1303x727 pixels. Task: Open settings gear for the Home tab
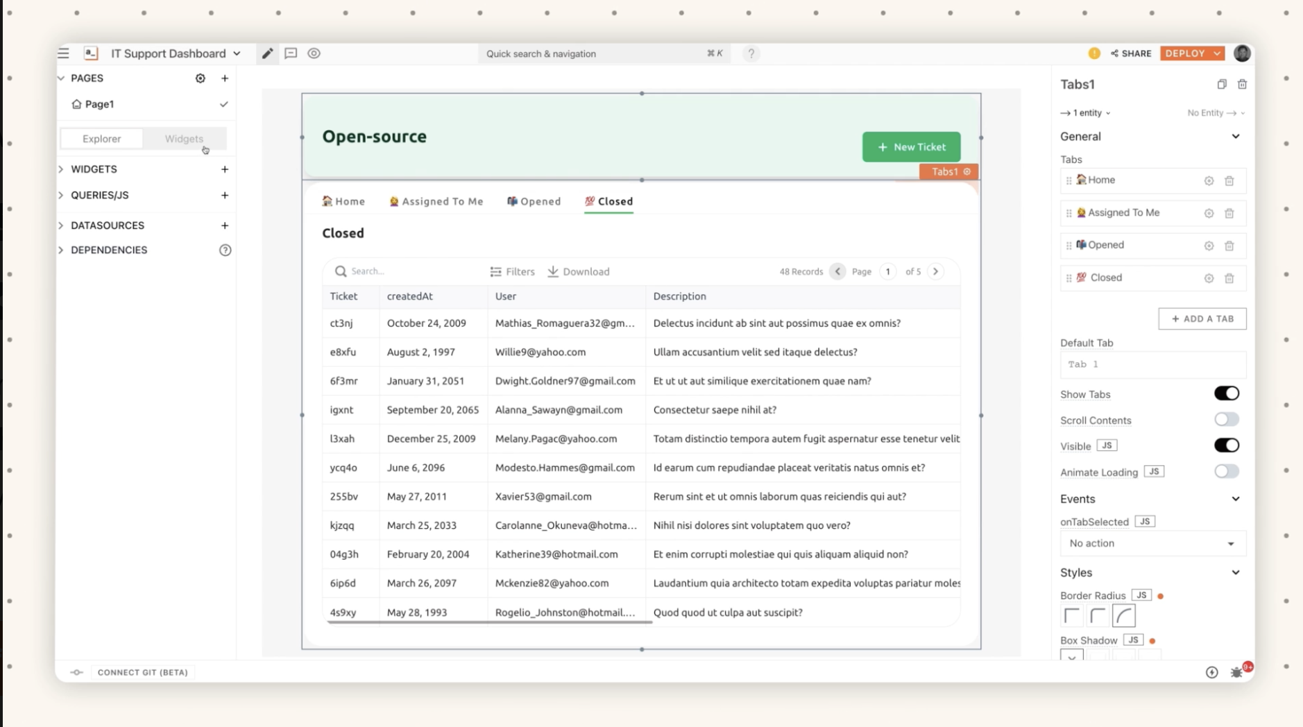click(1209, 180)
